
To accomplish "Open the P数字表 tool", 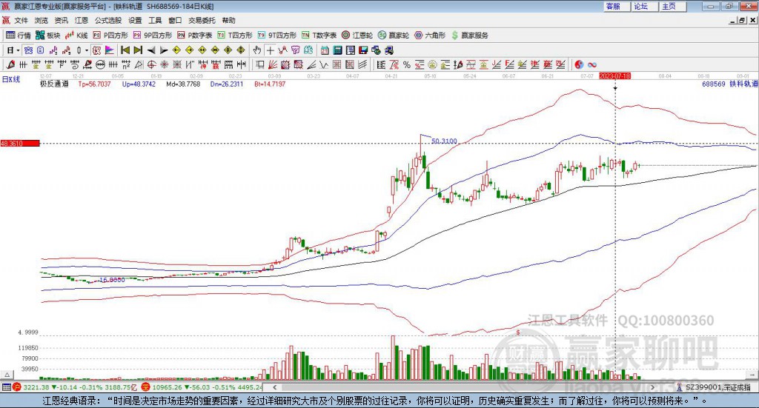I will pyautogui.click(x=195, y=36).
